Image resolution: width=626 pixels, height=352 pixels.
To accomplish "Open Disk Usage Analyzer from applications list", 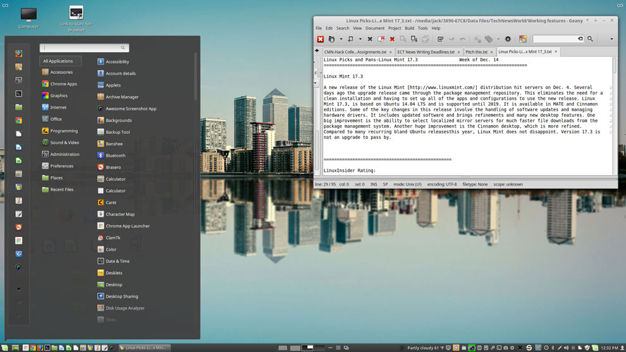I will point(121,308).
